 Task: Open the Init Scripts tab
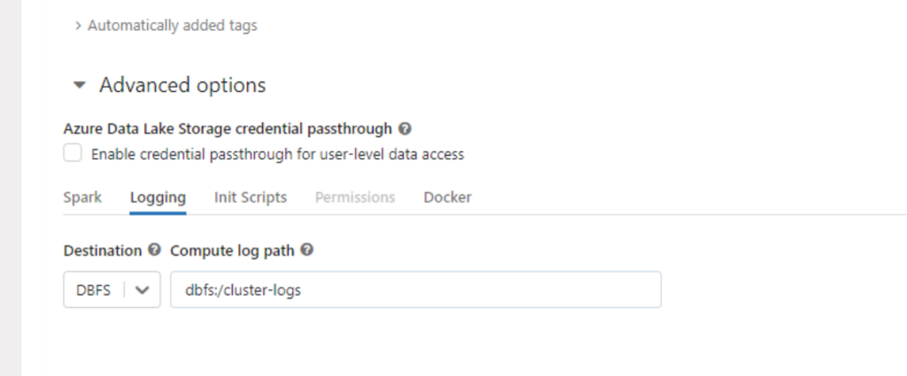(251, 197)
